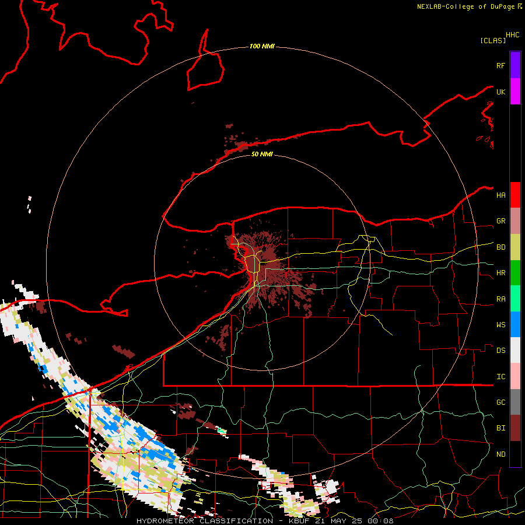The width and height of the screenshot is (525, 525).
Task: Click the HA red legend swatch
Action: click(515, 195)
